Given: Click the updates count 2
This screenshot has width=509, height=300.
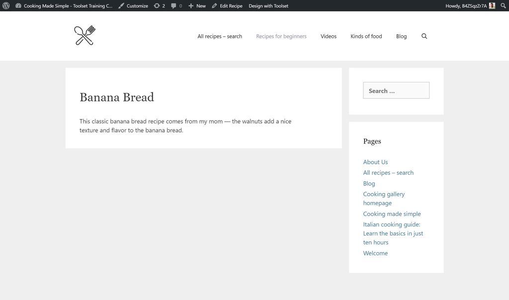Looking at the screenshot, I should click(164, 6).
